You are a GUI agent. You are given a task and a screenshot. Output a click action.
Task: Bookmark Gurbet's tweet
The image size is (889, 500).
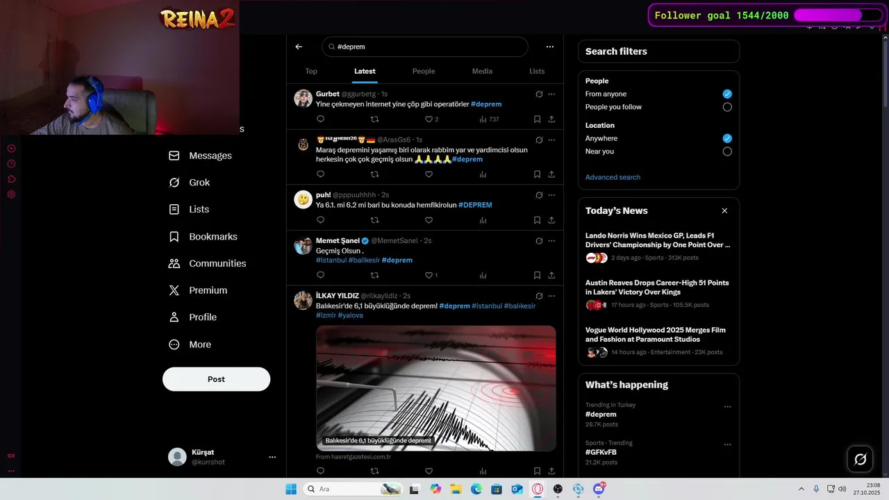pyautogui.click(x=537, y=119)
